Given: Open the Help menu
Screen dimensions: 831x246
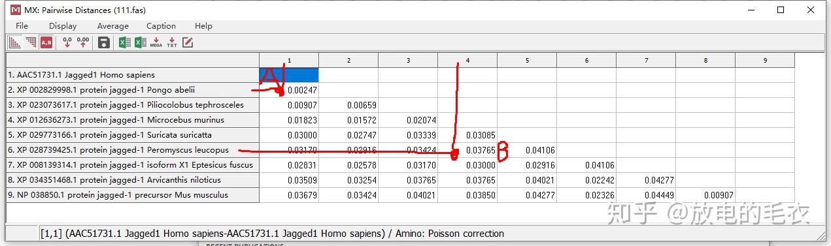Looking at the screenshot, I should tap(203, 26).
